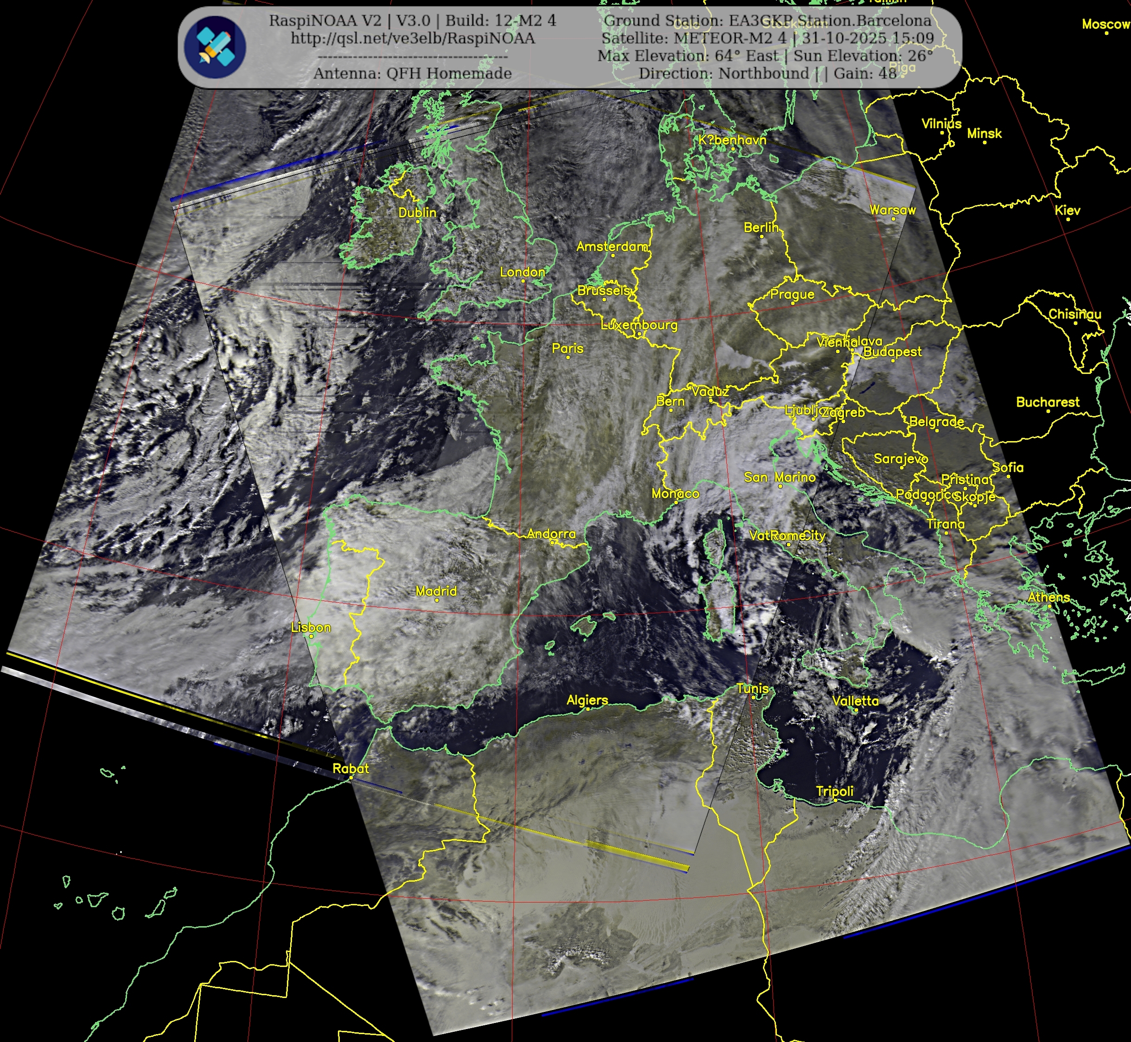Viewport: 1131px width, 1042px height.
Task: Click the Madrid city label
Action: coord(436,591)
